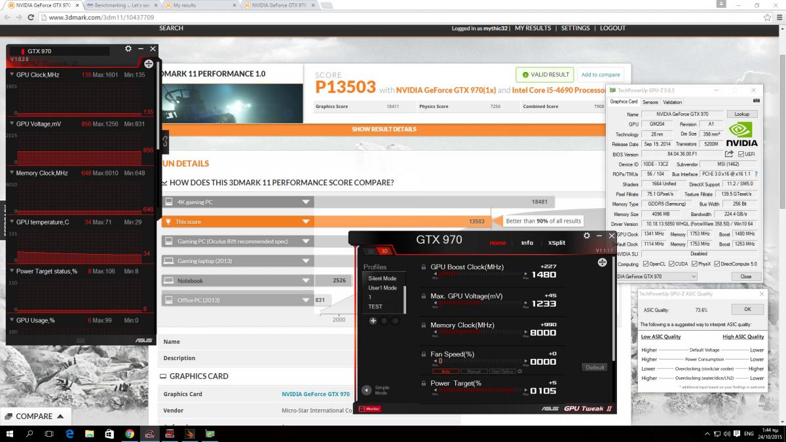Open settings gear in the GTX 970 monitor panel
Screen dimensions: 786x442
[x=128, y=49]
